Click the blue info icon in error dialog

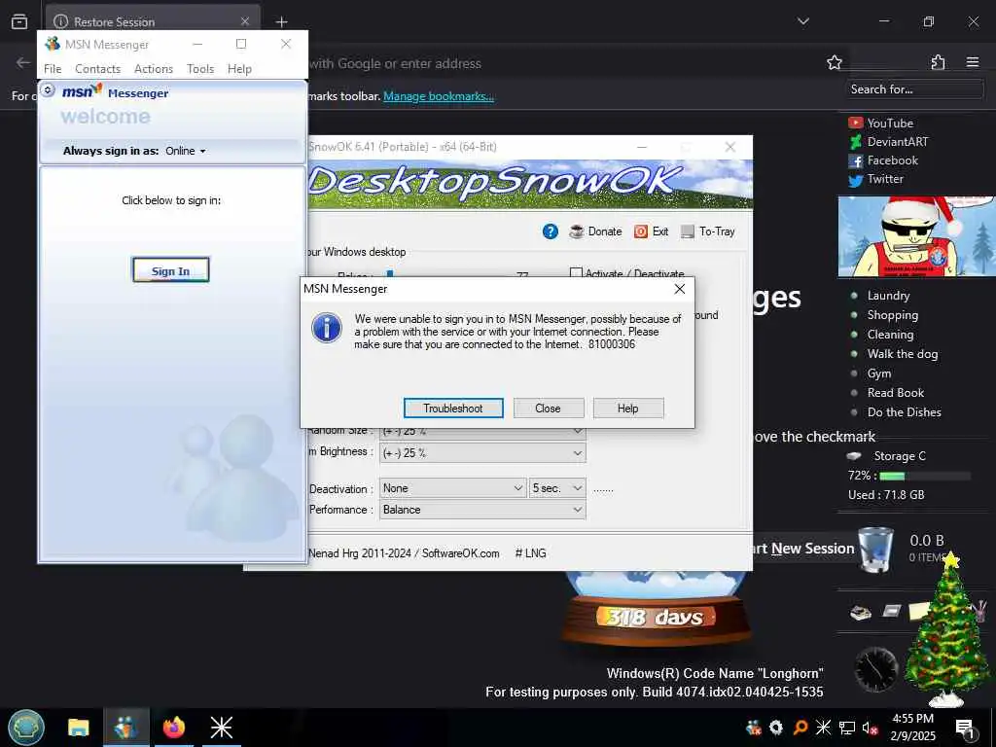[x=327, y=329]
